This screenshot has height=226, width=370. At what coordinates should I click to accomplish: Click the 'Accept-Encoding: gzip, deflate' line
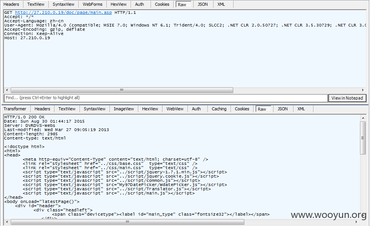[x=45, y=30]
